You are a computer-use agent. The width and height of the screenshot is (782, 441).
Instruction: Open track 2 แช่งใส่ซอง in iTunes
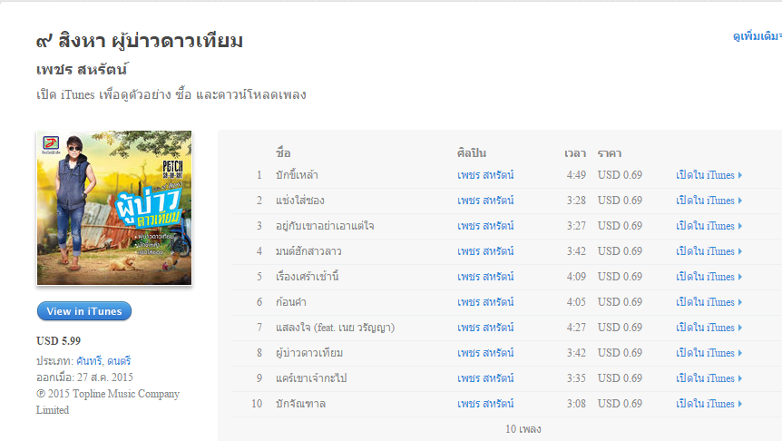tap(709, 201)
